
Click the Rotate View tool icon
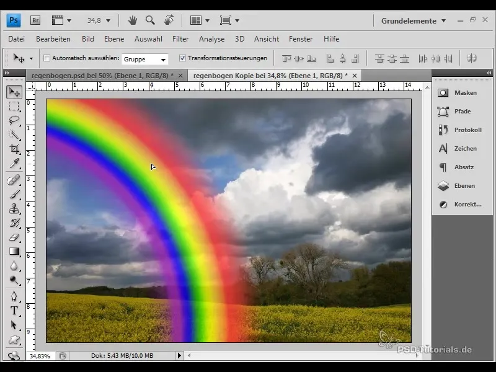pos(169,20)
